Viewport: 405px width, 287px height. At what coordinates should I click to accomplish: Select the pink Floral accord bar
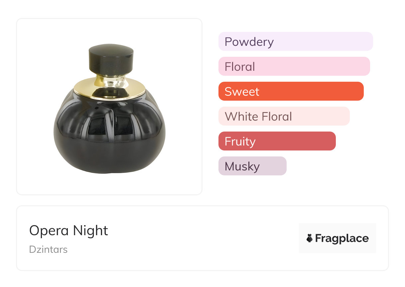point(294,66)
